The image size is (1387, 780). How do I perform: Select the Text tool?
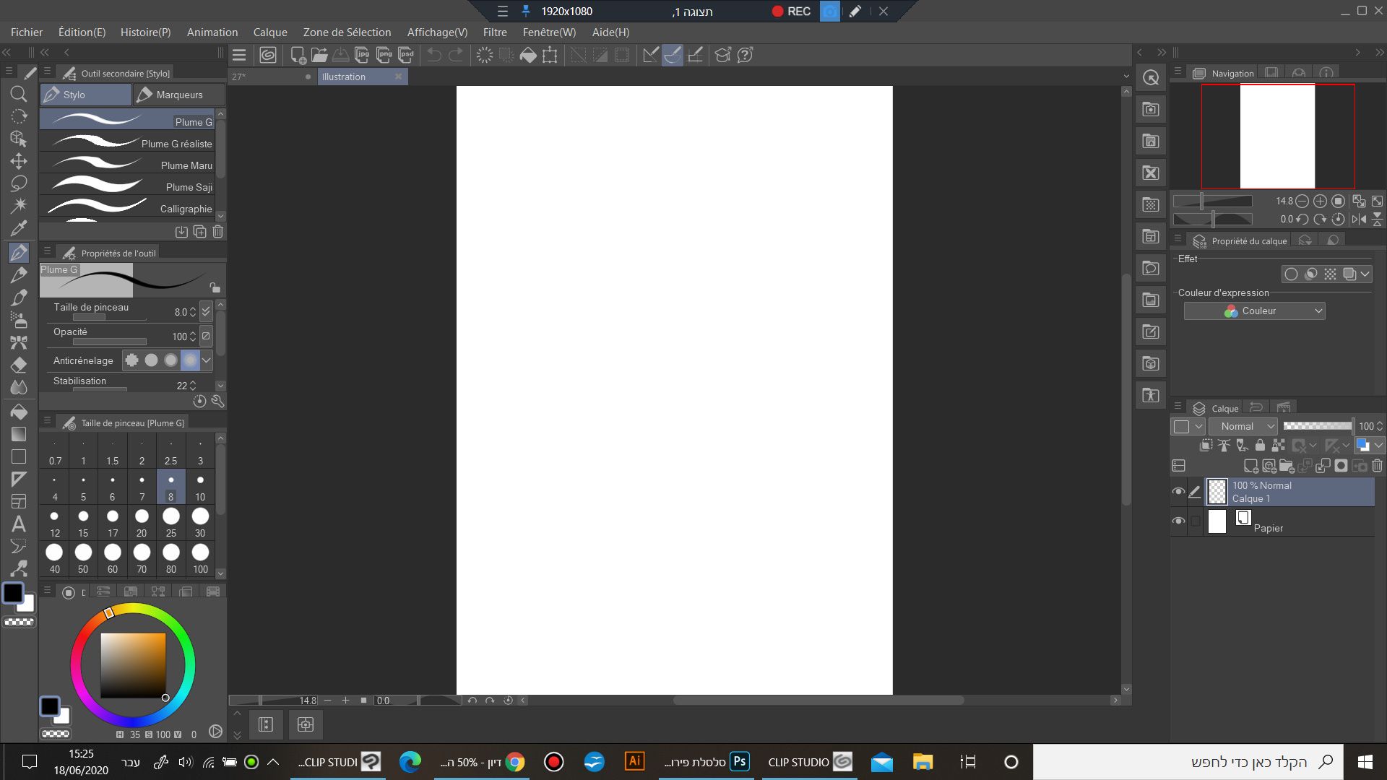(19, 524)
